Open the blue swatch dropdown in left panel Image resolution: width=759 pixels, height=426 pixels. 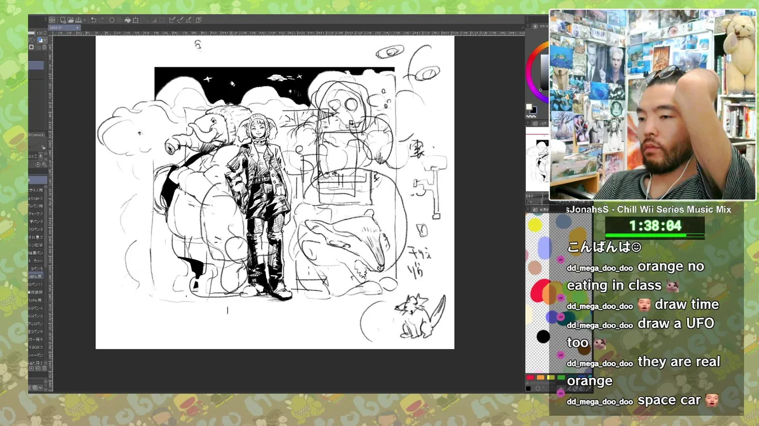pyautogui.click(x=42, y=40)
